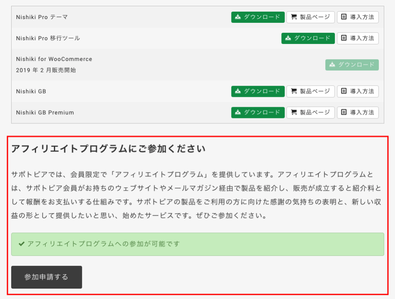This screenshot has height=299, width=395.
Task: Click the document icon in Nishiki GB Premium row
Action: (344, 112)
